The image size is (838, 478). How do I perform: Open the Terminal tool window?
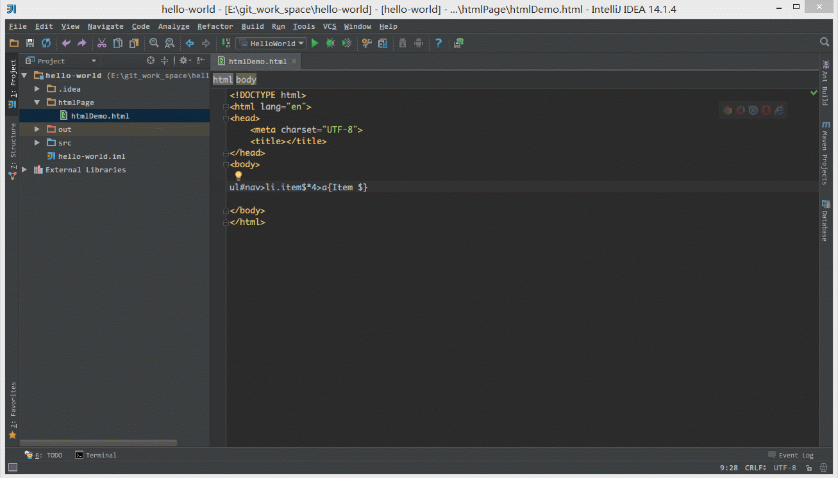pos(96,455)
